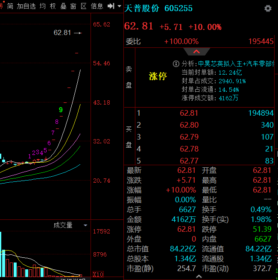
Task: Collapse the sell order panel with red chevron
Action: (x=196, y=52)
